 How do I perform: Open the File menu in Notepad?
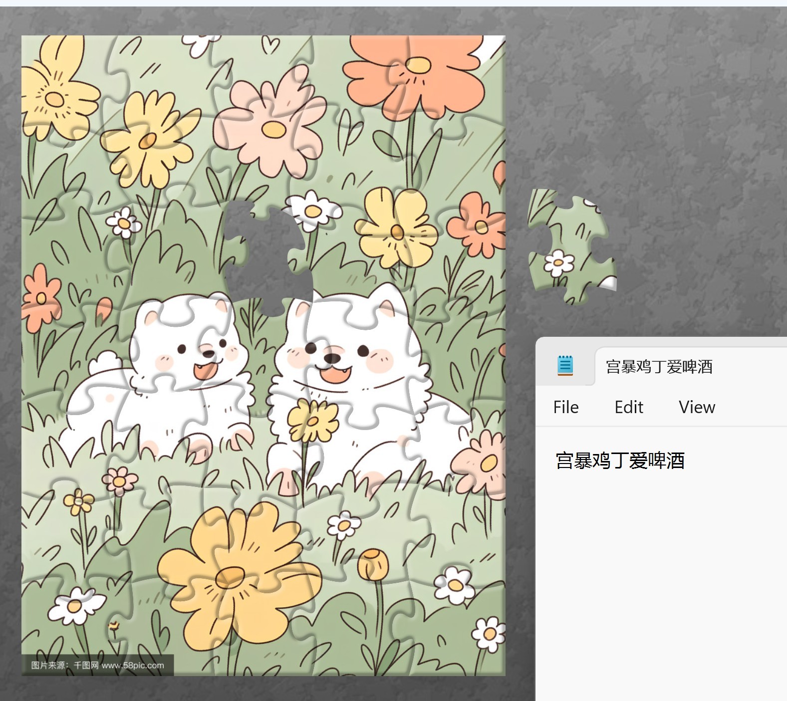[x=565, y=407]
